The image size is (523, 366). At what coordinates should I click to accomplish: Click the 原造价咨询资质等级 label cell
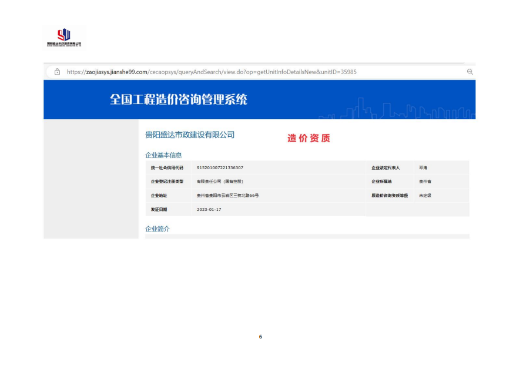click(390, 196)
